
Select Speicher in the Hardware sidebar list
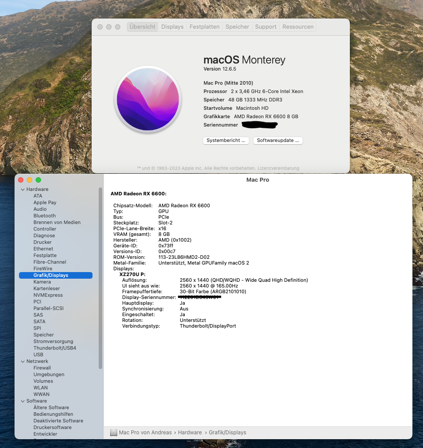(43, 335)
